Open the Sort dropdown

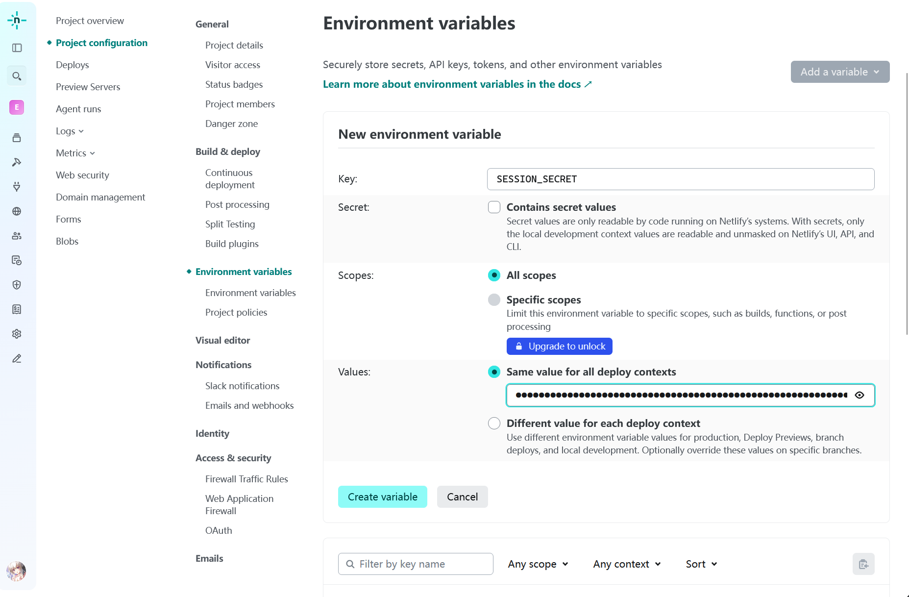701,564
